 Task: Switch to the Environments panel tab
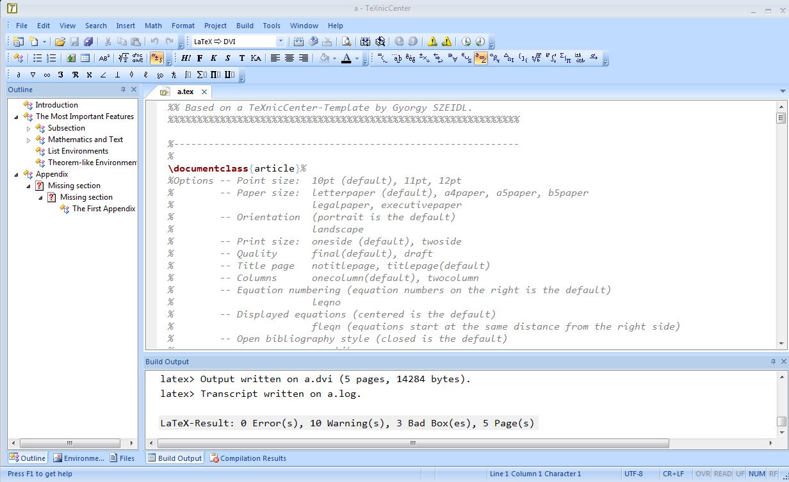click(x=78, y=458)
